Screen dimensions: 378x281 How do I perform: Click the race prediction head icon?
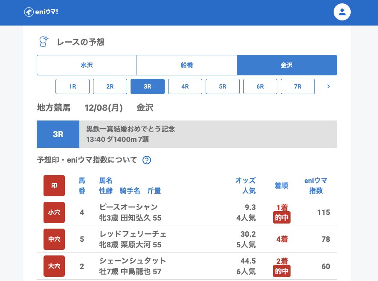point(44,42)
